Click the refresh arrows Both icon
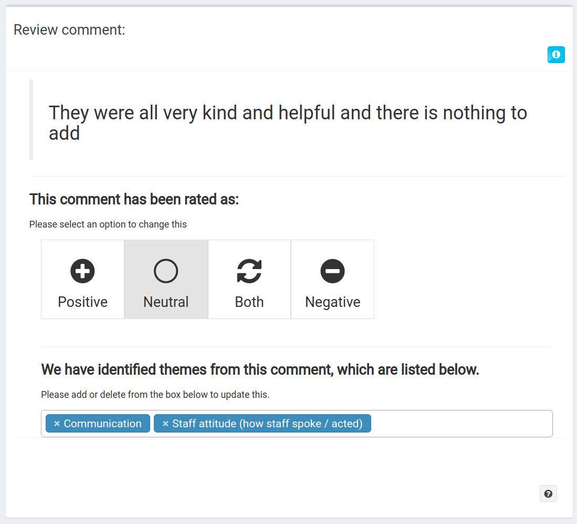 point(249,271)
